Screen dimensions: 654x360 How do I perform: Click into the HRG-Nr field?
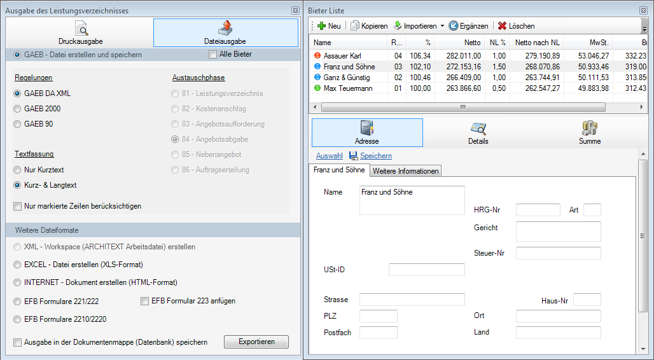[538, 210]
